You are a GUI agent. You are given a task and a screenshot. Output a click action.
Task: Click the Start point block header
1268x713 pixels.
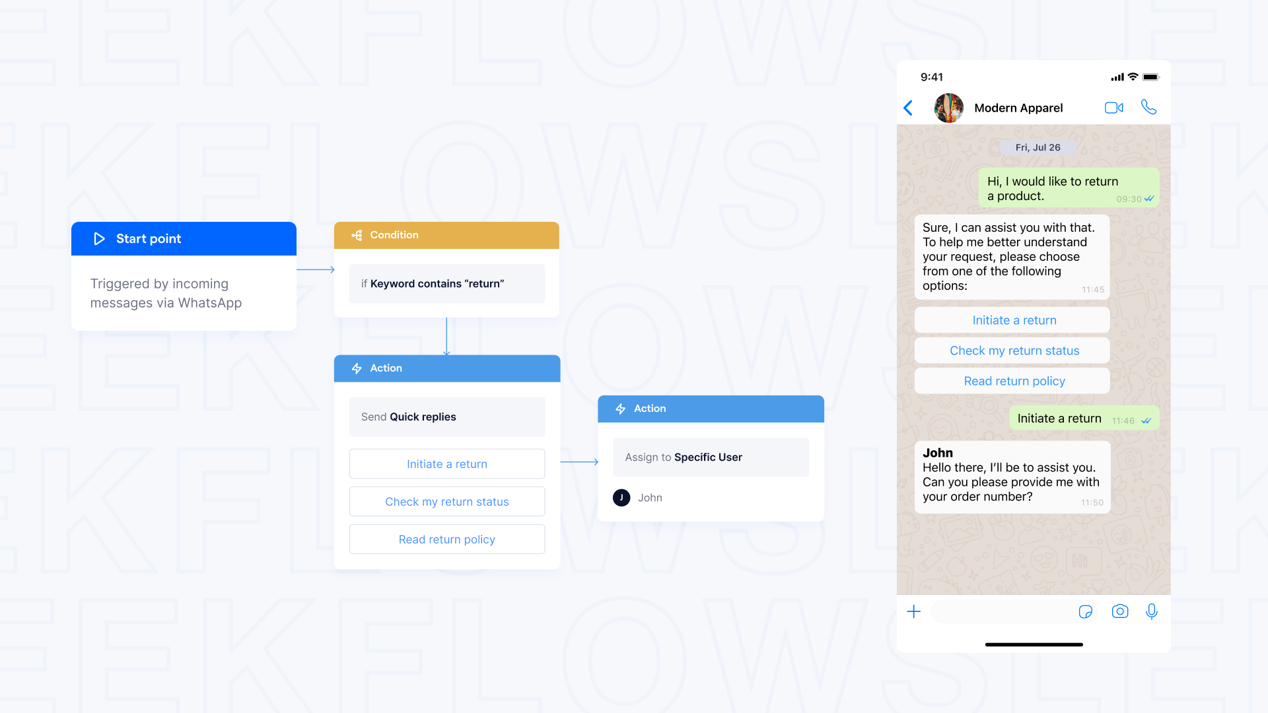[x=183, y=238]
